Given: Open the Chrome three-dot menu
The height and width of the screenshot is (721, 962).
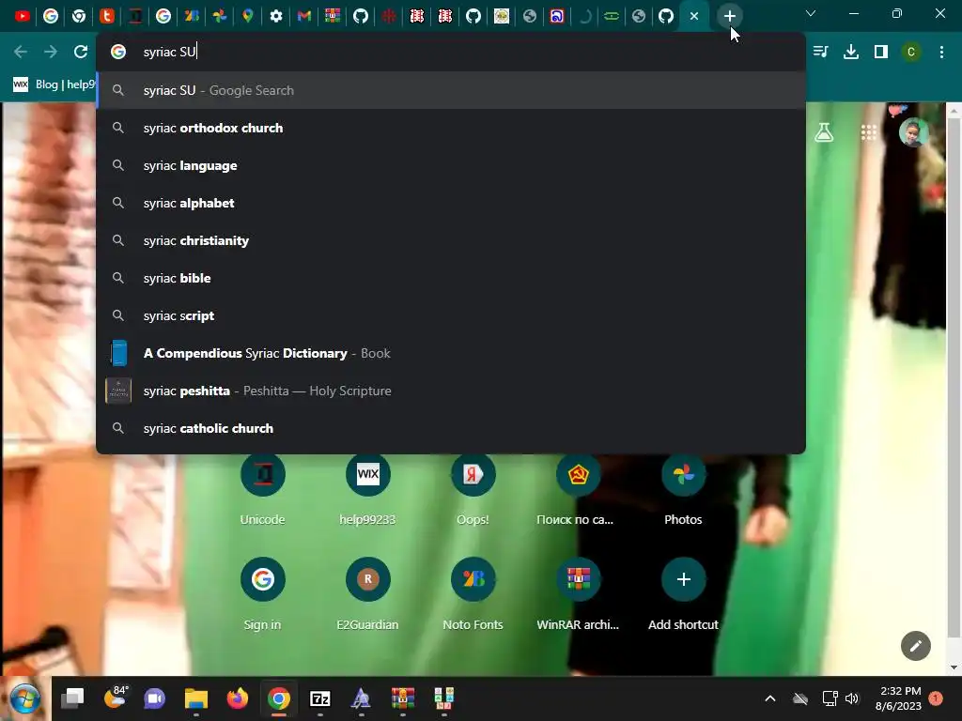Looking at the screenshot, I should tap(941, 52).
